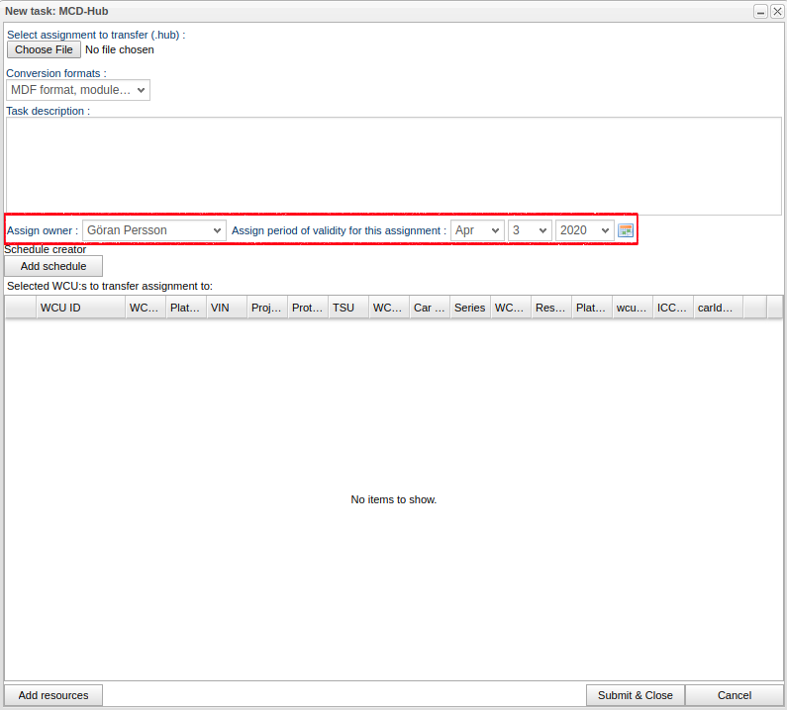This screenshot has width=787, height=710.
Task: Click the VIN column header
Action: click(x=226, y=308)
